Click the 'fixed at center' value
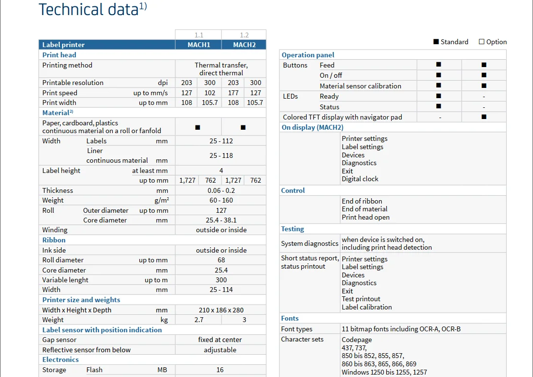533x377 pixels. click(x=220, y=340)
